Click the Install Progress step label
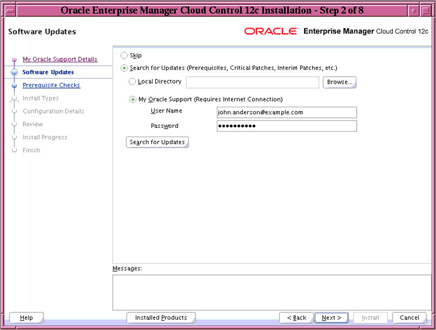This screenshot has height=330, width=436. (45, 137)
